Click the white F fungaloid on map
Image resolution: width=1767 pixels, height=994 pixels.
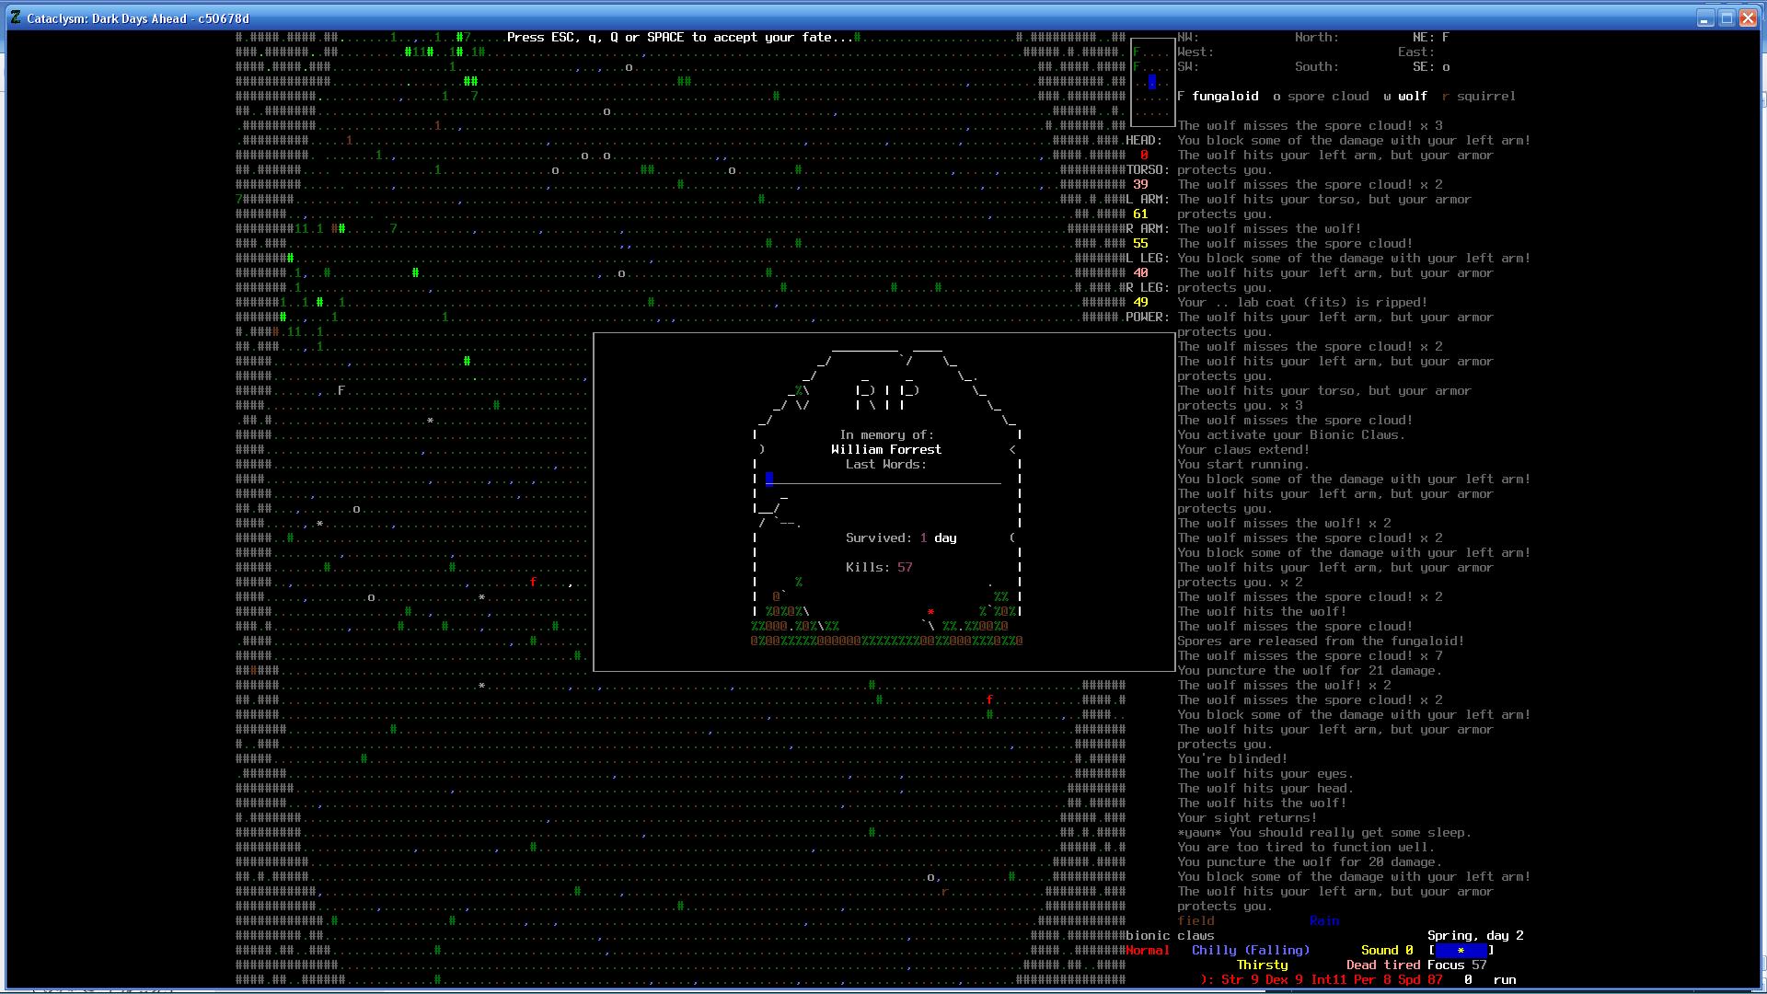[341, 391]
